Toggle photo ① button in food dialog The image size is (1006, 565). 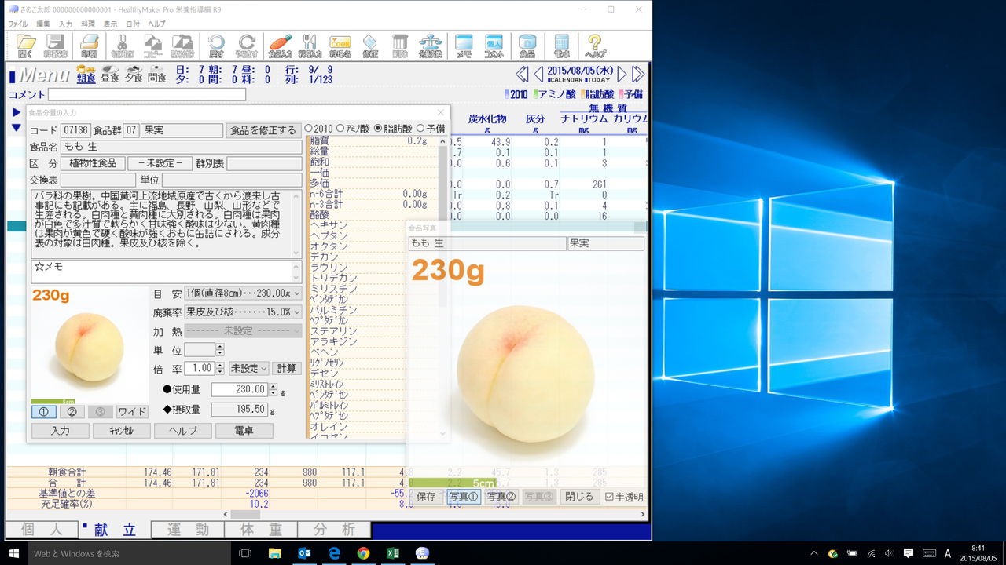[x=43, y=412]
